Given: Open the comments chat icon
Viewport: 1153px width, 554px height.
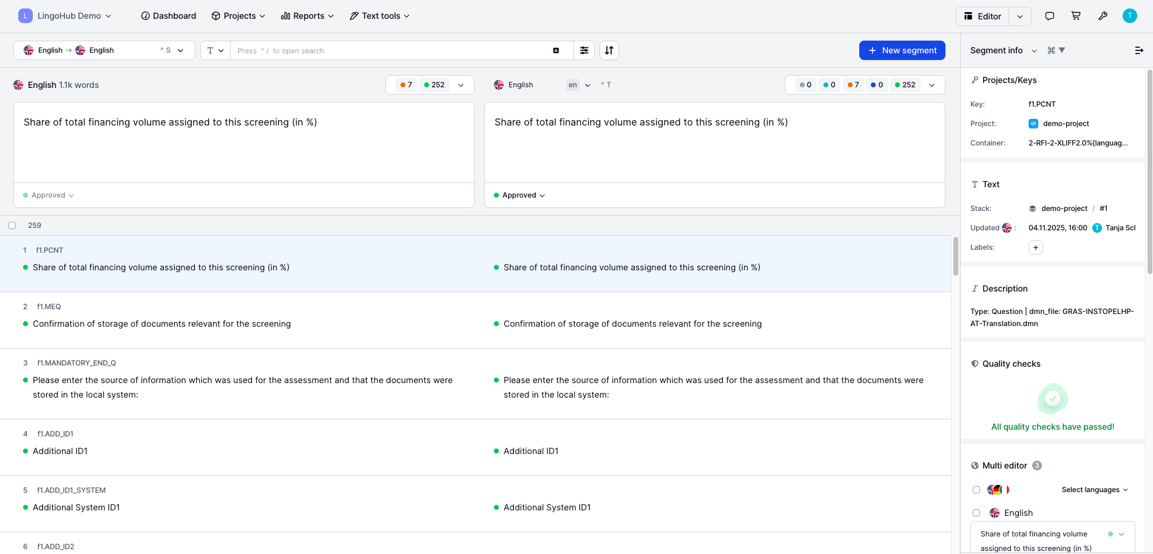Looking at the screenshot, I should click(1049, 16).
